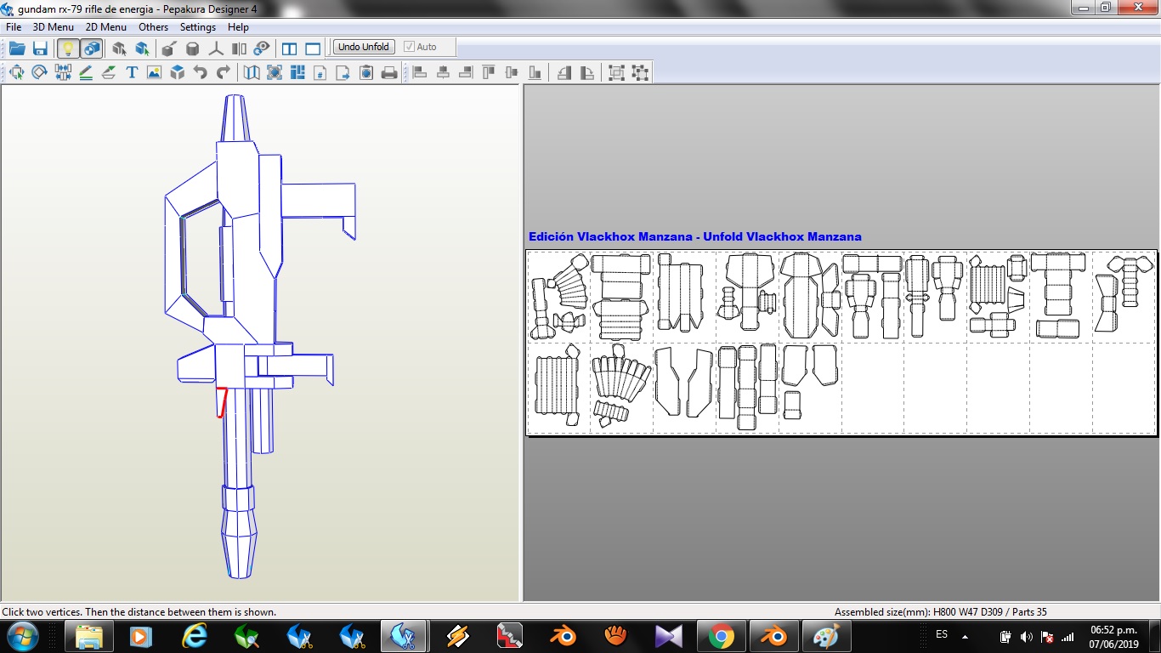Click the Print icon

click(x=389, y=72)
